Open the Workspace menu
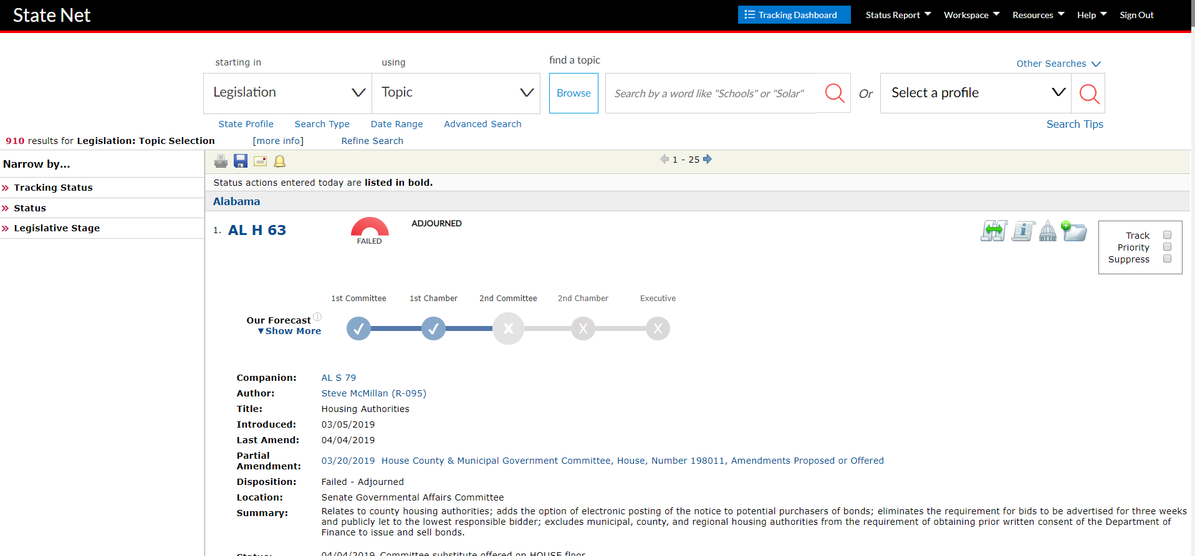 coord(971,15)
